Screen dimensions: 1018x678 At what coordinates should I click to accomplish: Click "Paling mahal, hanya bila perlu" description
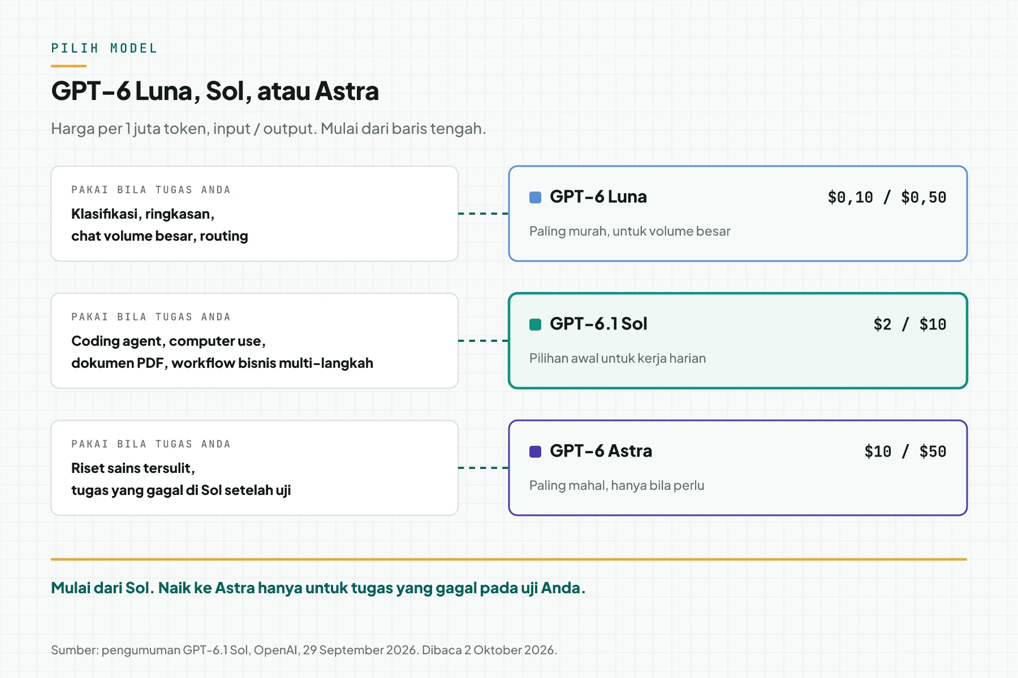(617, 485)
